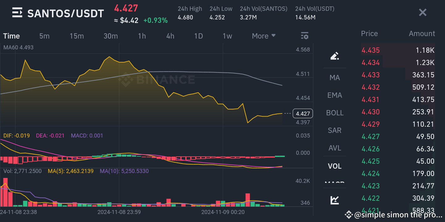Select the 30m interval

pos(111,36)
